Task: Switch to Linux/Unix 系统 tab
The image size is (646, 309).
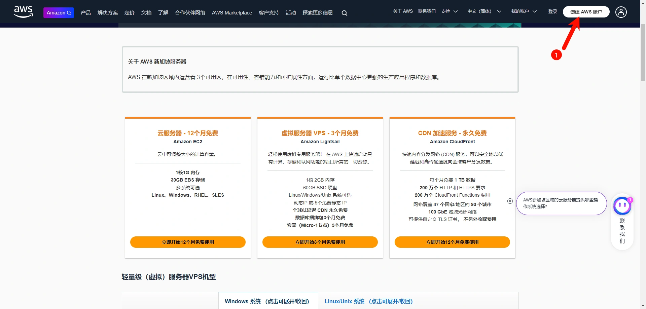Action: click(368, 301)
